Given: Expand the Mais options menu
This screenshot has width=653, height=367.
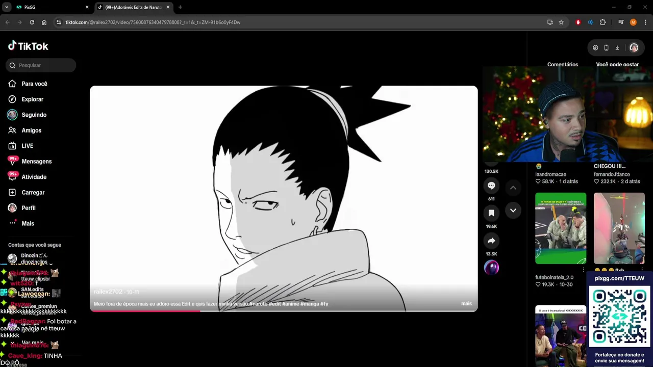Looking at the screenshot, I should [28, 224].
